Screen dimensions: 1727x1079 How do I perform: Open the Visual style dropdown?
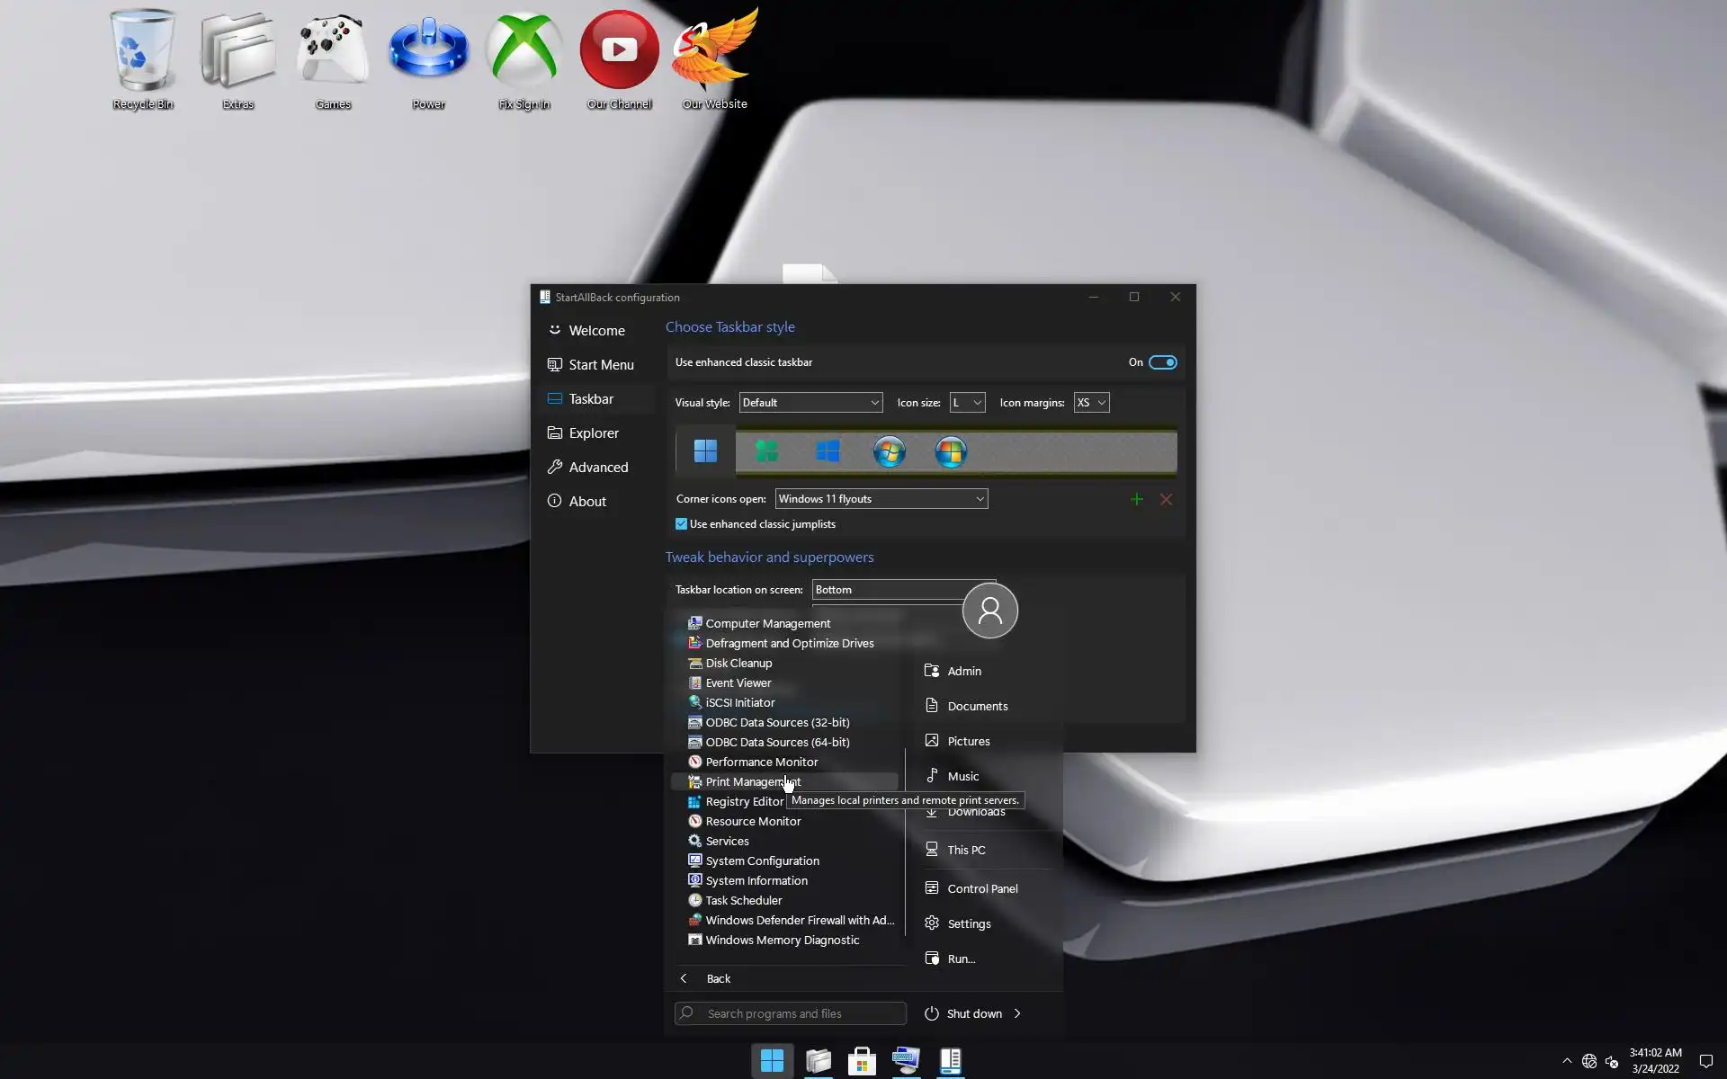[x=810, y=403]
